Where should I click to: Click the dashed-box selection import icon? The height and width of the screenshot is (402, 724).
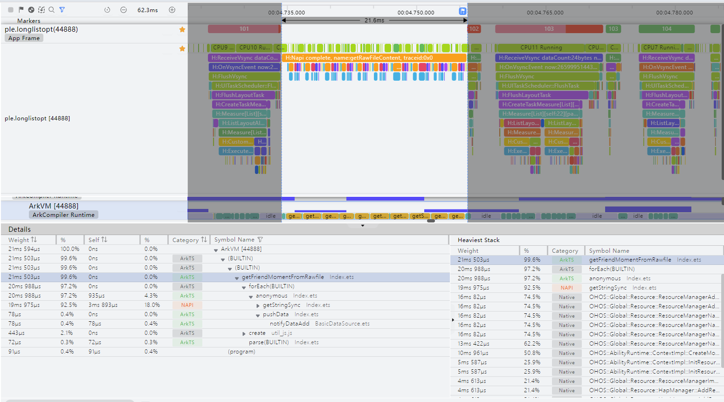tap(41, 10)
